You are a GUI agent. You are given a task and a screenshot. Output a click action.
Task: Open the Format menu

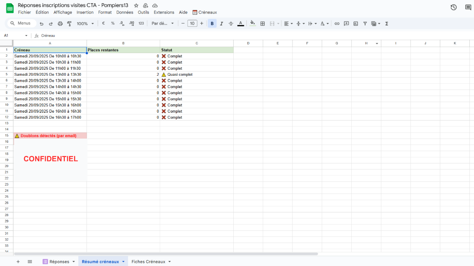coord(105,12)
